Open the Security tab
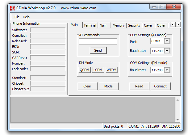The width and height of the screenshot is (188, 135). click(x=134, y=25)
